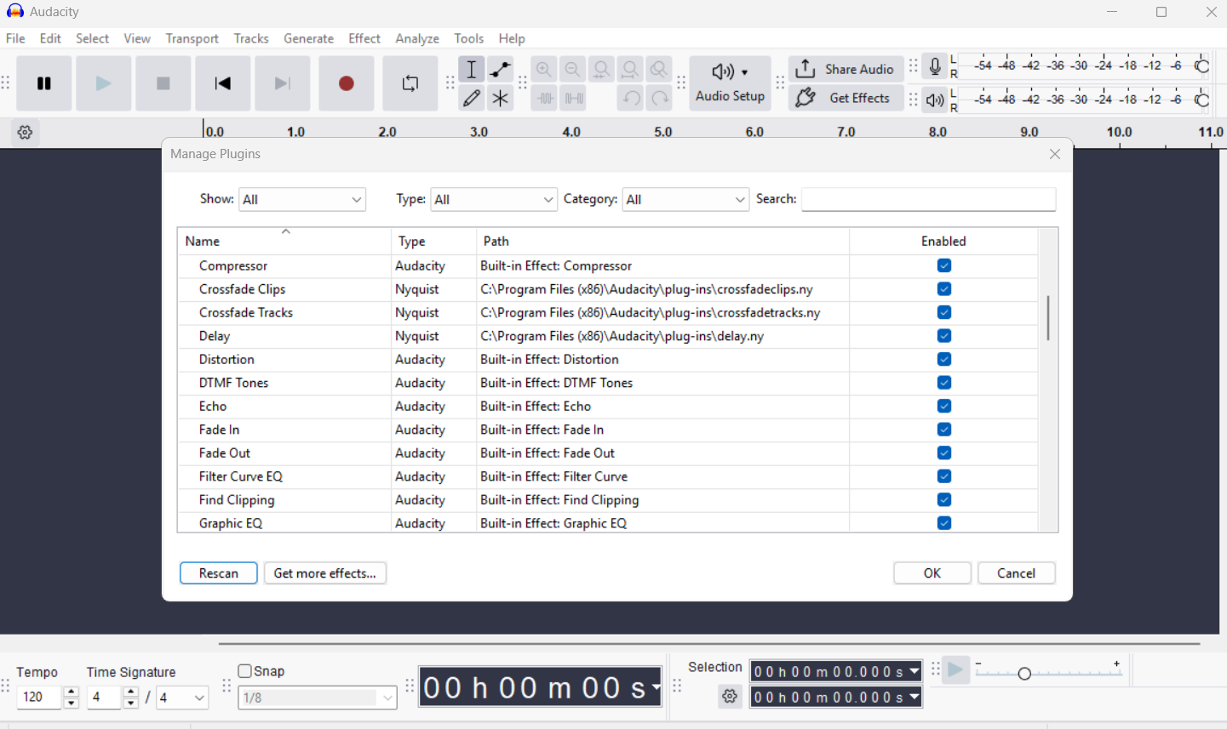
Task: Select the Envelope tool
Action: tap(501, 69)
